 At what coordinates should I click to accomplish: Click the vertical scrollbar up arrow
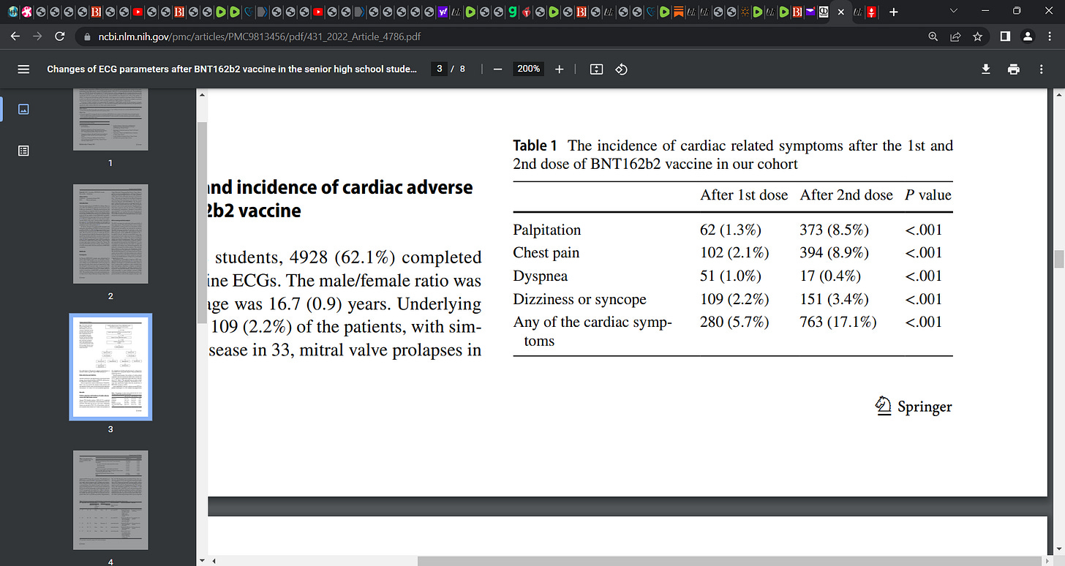[x=1058, y=94]
